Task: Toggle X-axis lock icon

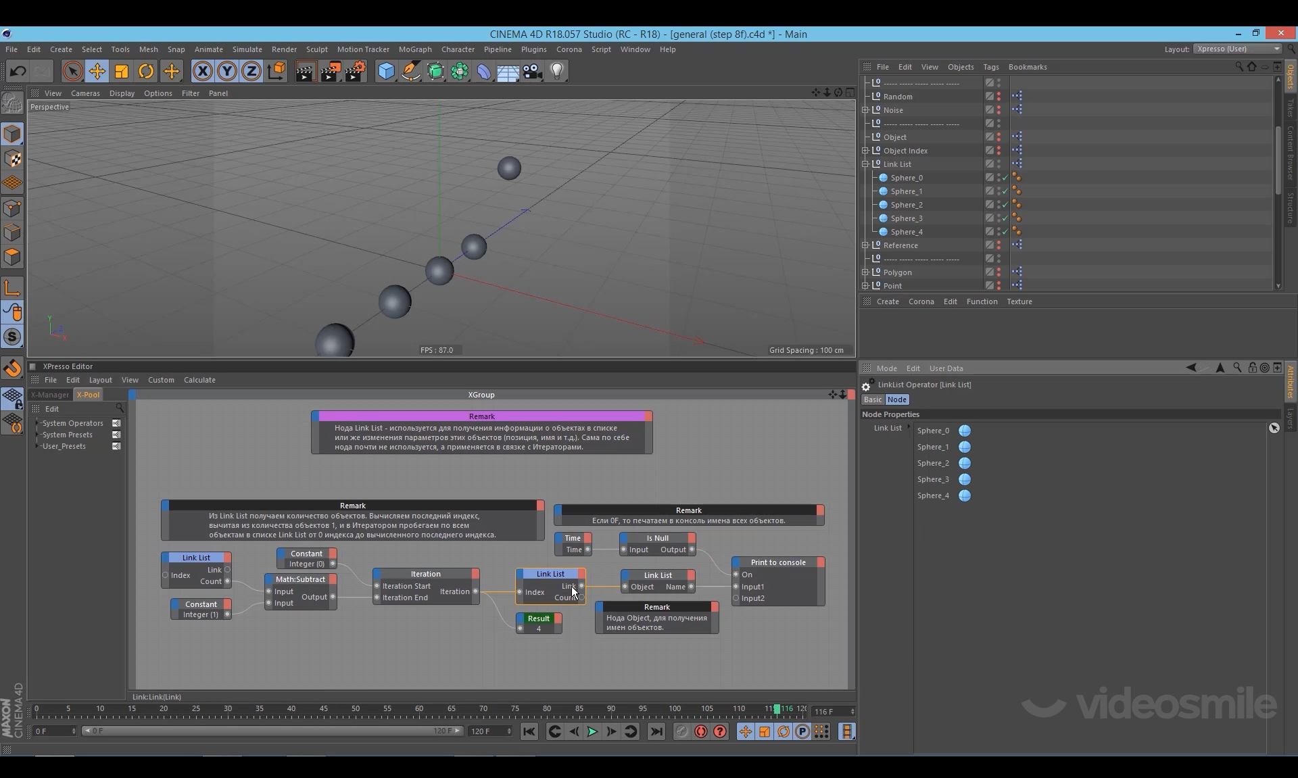Action: (202, 71)
